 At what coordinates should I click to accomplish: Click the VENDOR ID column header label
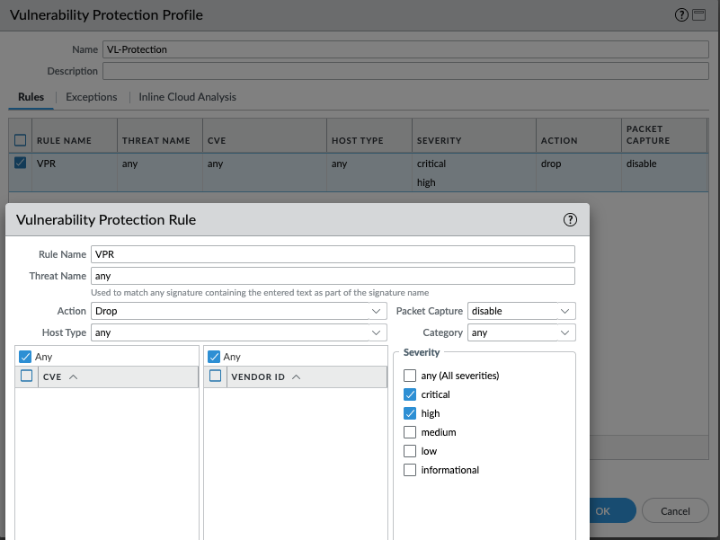258,377
